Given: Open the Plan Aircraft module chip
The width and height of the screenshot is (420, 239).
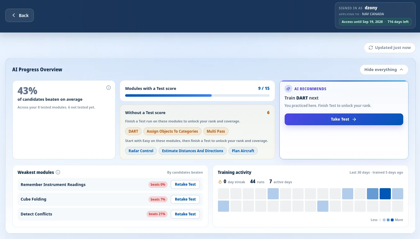Looking at the screenshot, I should [x=243, y=151].
